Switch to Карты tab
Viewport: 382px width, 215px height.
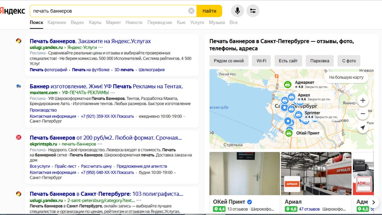tap(95, 22)
